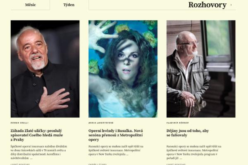Open the Rozhovory section heading
The height and width of the screenshot is (165, 248).
pyautogui.click(x=207, y=5)
